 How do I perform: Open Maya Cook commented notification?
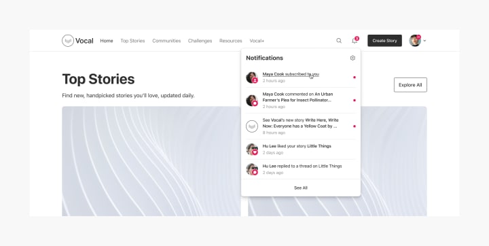coord(301,100)
